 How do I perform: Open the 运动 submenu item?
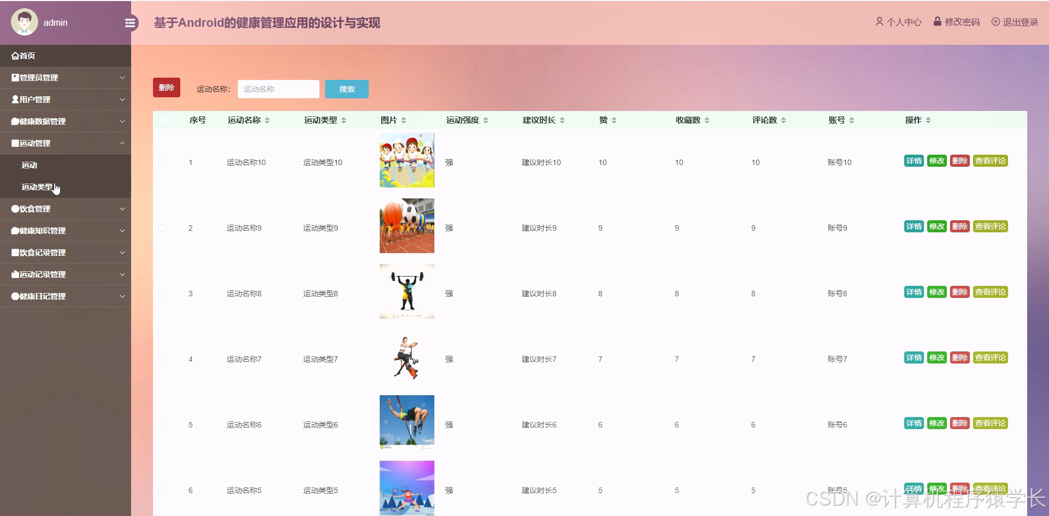click(30, 165)
